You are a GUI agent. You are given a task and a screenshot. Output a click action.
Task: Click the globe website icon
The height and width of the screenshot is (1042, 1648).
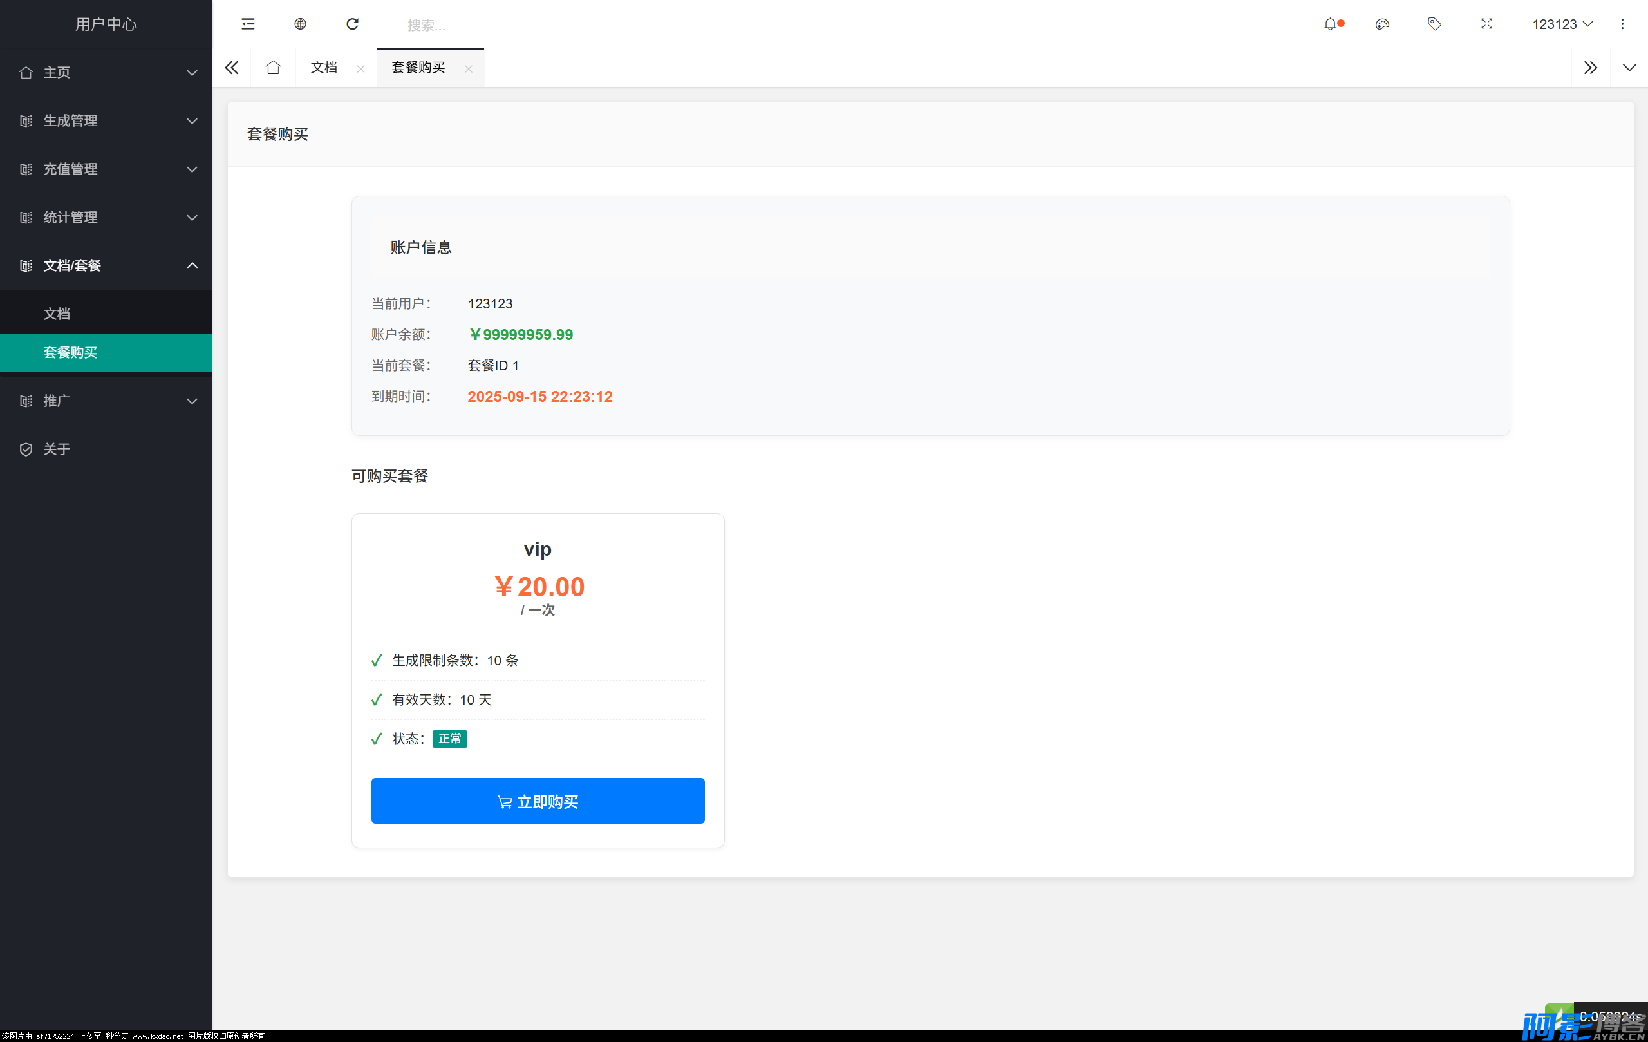(x=300, y=24)
